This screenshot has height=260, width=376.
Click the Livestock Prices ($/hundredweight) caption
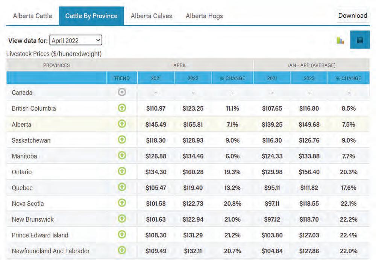pos(54,54)
